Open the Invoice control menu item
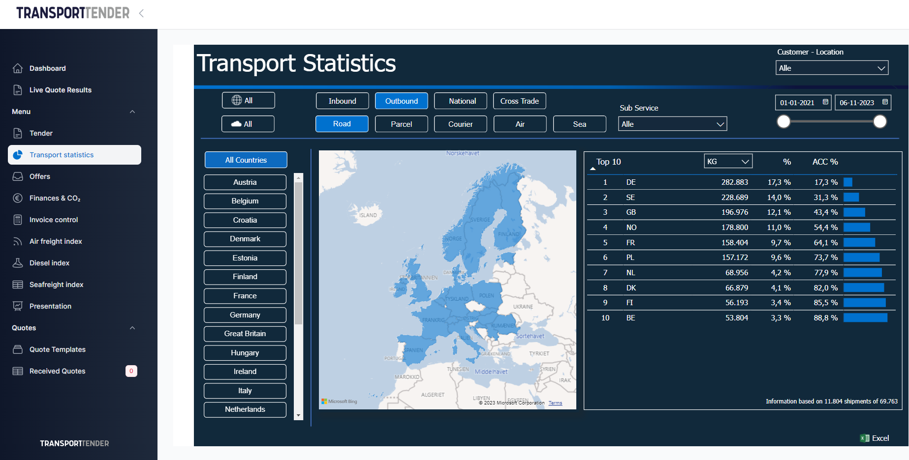 point(54,220)
